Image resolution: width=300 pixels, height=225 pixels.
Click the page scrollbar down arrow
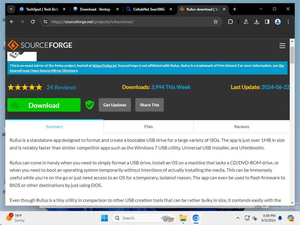pos(292,203)
